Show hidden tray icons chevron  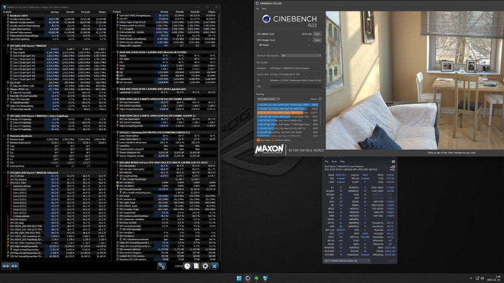pyautogui.click(x=471, y=279)
